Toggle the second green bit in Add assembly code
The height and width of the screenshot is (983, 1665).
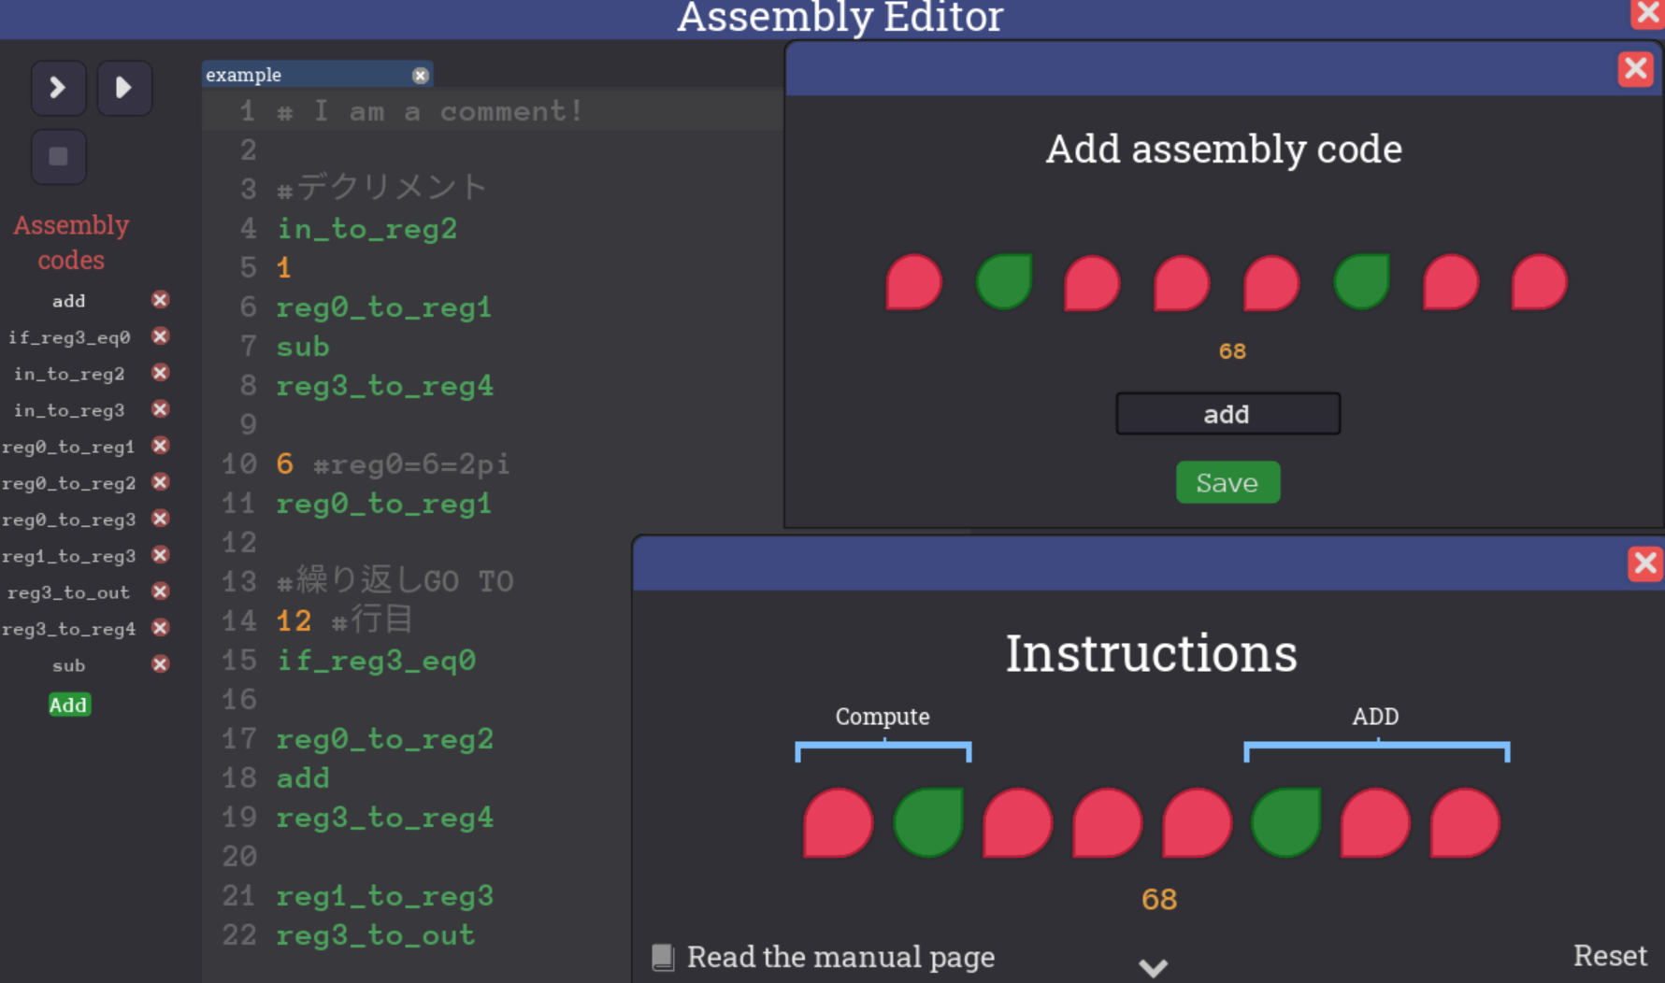1361,281
